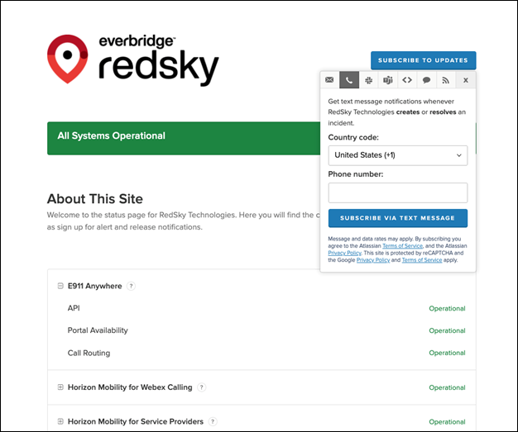Open the Atlassian Privacy Policy link

tap(344, 253)
